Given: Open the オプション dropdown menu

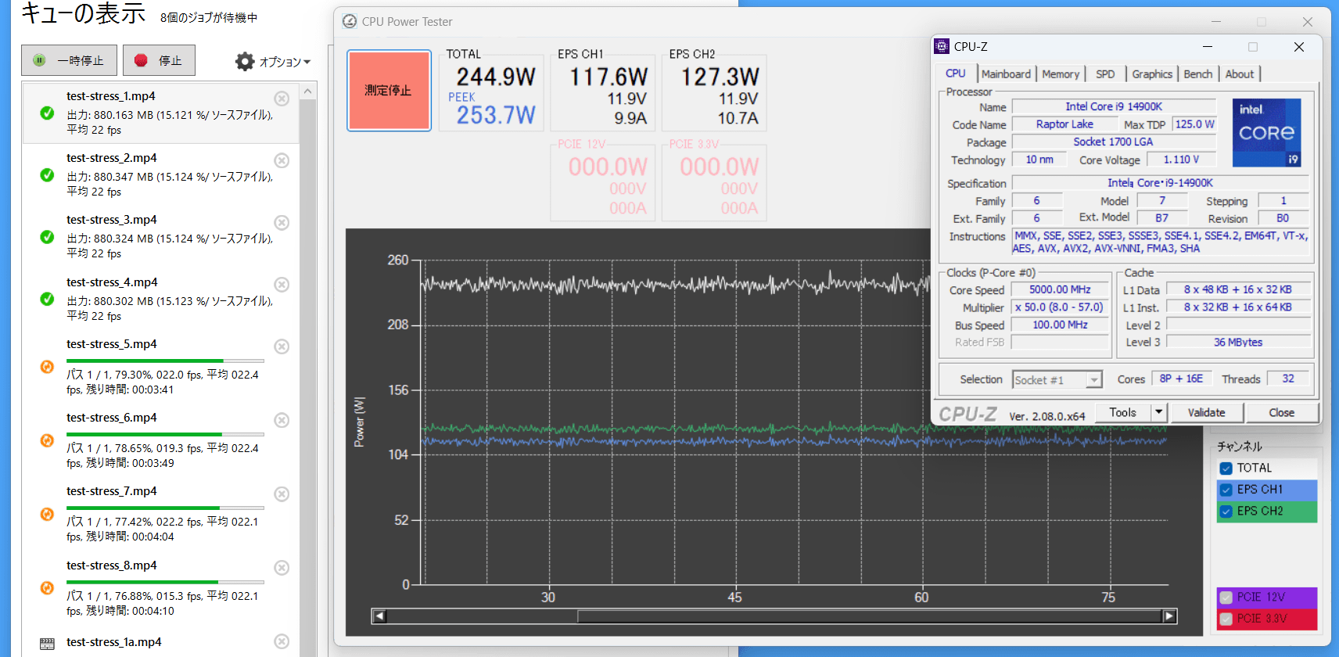Looking at the screenshot, I should click(273, 61).
